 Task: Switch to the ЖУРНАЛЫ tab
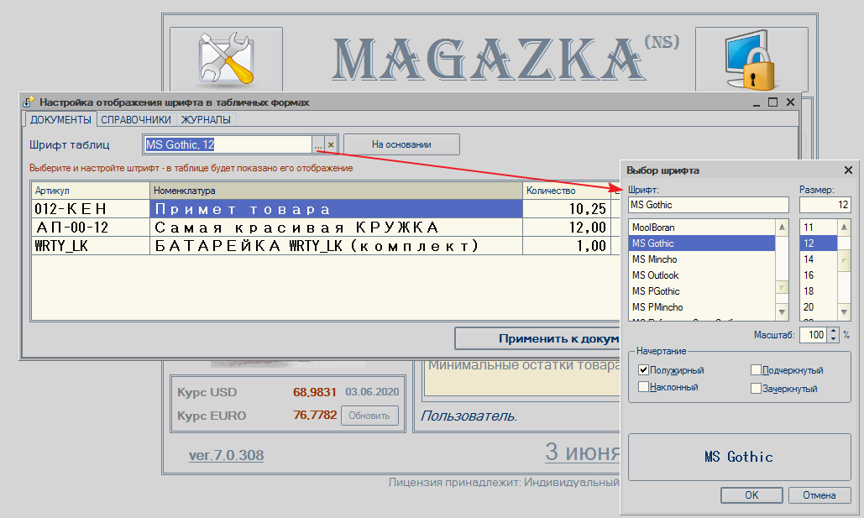coord(206,119)
